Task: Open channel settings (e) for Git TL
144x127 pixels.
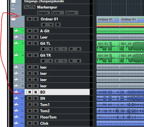Action: click(57, 49)
